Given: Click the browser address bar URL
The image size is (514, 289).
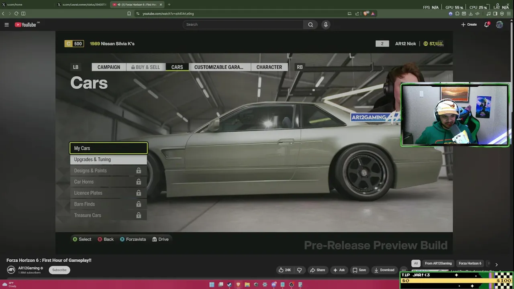Looking at the screenshot, I should pyautogui.click(x=168, y=14).
